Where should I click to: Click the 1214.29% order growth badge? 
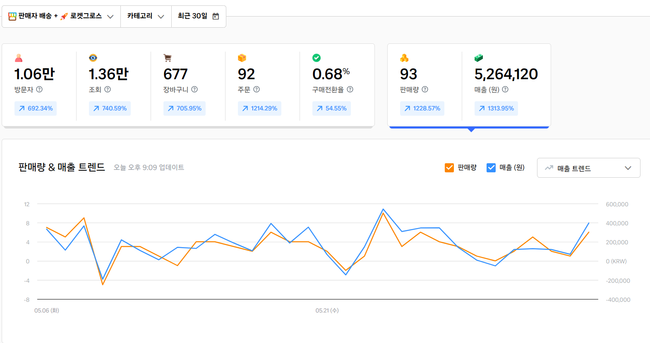click(259, 108)
